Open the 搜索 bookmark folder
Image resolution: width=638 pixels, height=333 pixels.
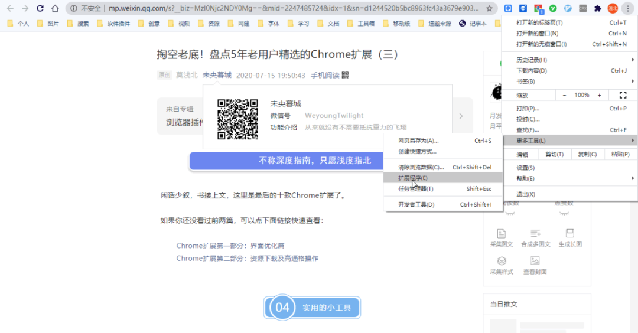click(78, 24)
